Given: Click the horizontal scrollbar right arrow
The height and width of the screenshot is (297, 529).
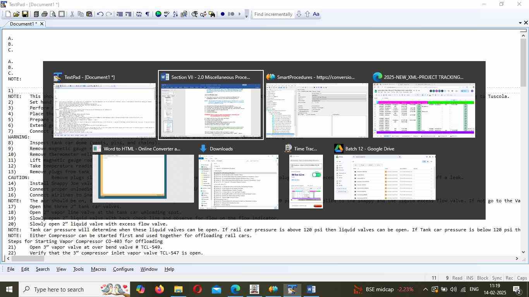Looking at the screenshot, I should [517, 258].
